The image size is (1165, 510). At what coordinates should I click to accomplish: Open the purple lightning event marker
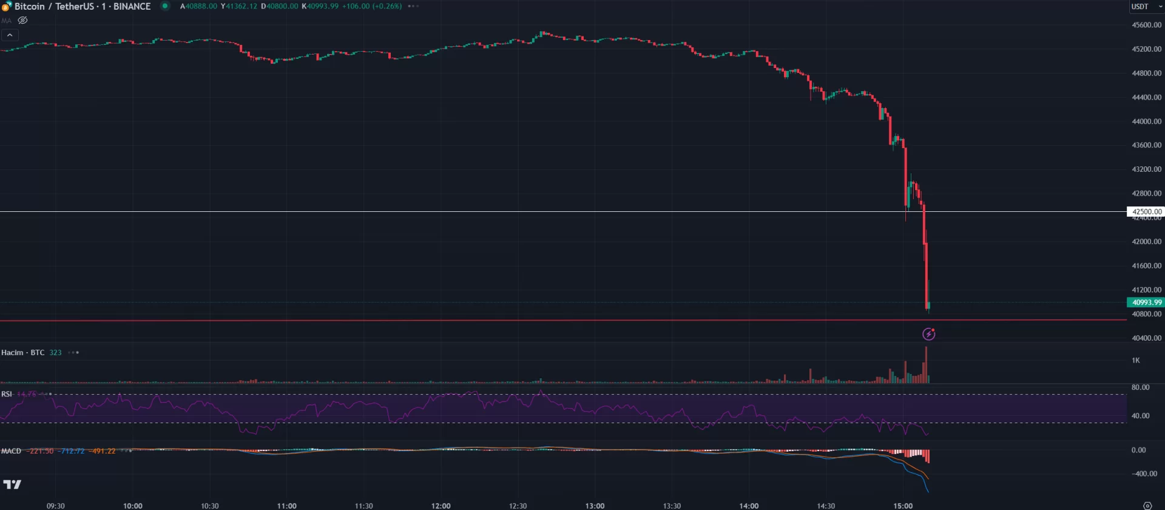[928, 334]
